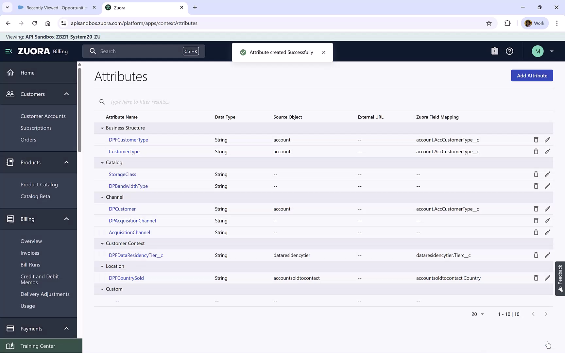Open help using the question mark icon
Image resolution: width=565 pixels, height=353 pixels.
click(x=509, y=51)
